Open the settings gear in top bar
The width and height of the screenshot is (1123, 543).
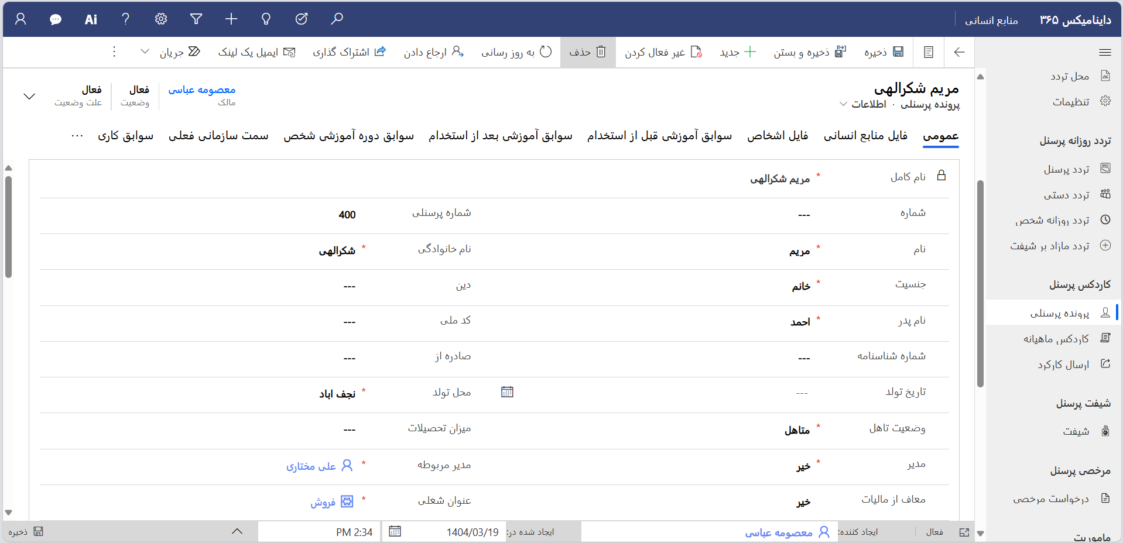pos(161,19)
